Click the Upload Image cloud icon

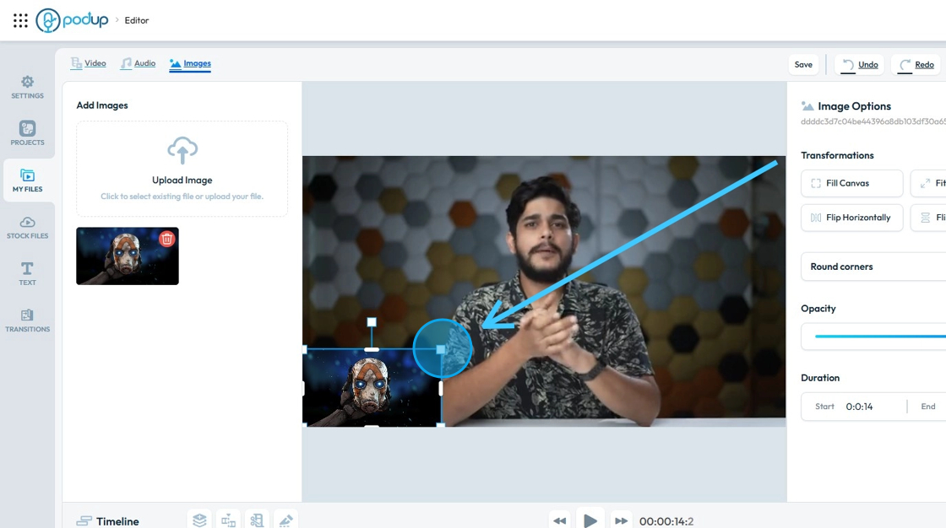pyautogui.click(x=182, y=151)
